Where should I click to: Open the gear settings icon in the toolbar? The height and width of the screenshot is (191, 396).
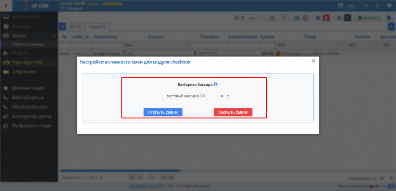coord(284,18)
